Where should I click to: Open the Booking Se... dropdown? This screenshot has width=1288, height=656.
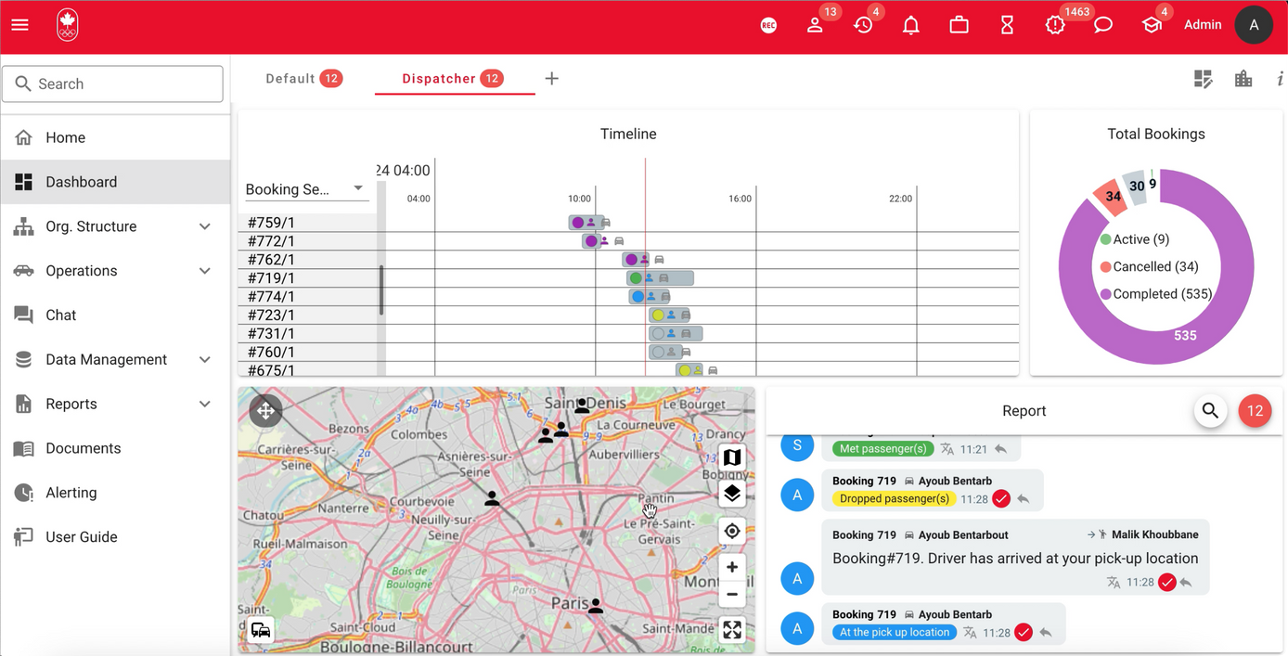coord(306,189)
